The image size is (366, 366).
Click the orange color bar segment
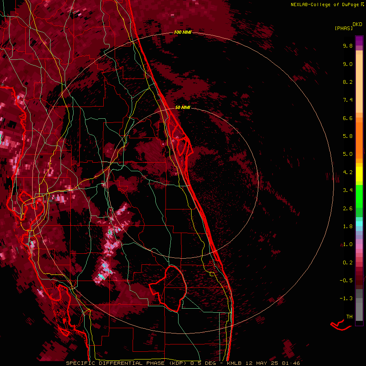(359, 140)
